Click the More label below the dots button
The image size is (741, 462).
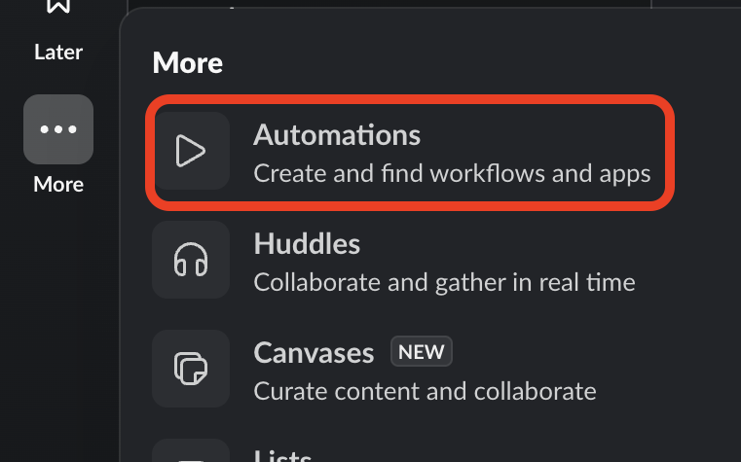tap(58, 184)
